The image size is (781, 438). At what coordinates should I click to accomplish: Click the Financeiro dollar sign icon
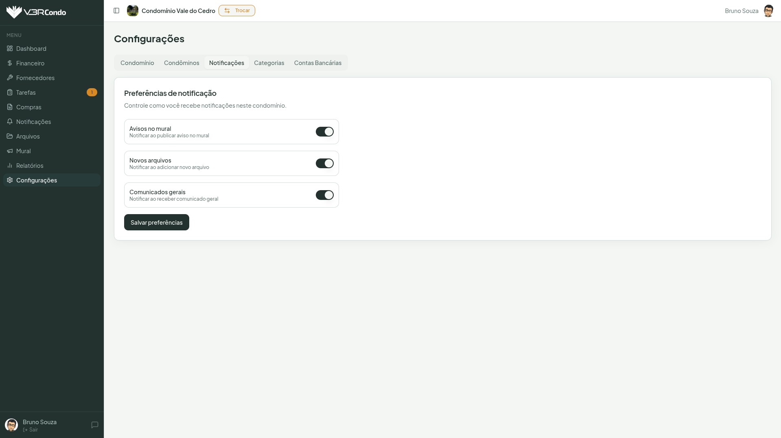10,63
